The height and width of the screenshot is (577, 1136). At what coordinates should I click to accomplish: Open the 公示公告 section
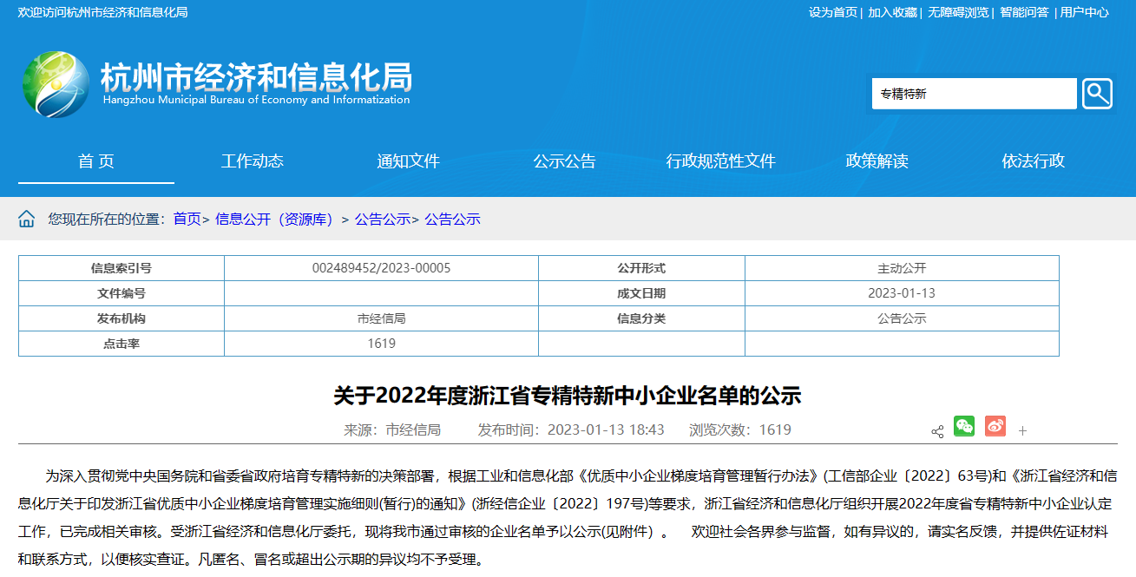[564, 161]
